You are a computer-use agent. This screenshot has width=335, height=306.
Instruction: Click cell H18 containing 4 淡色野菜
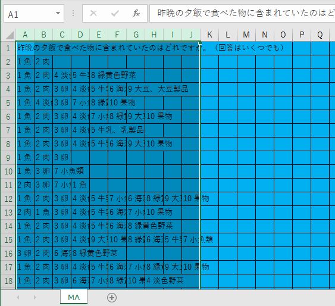click(x=154, y=281)
